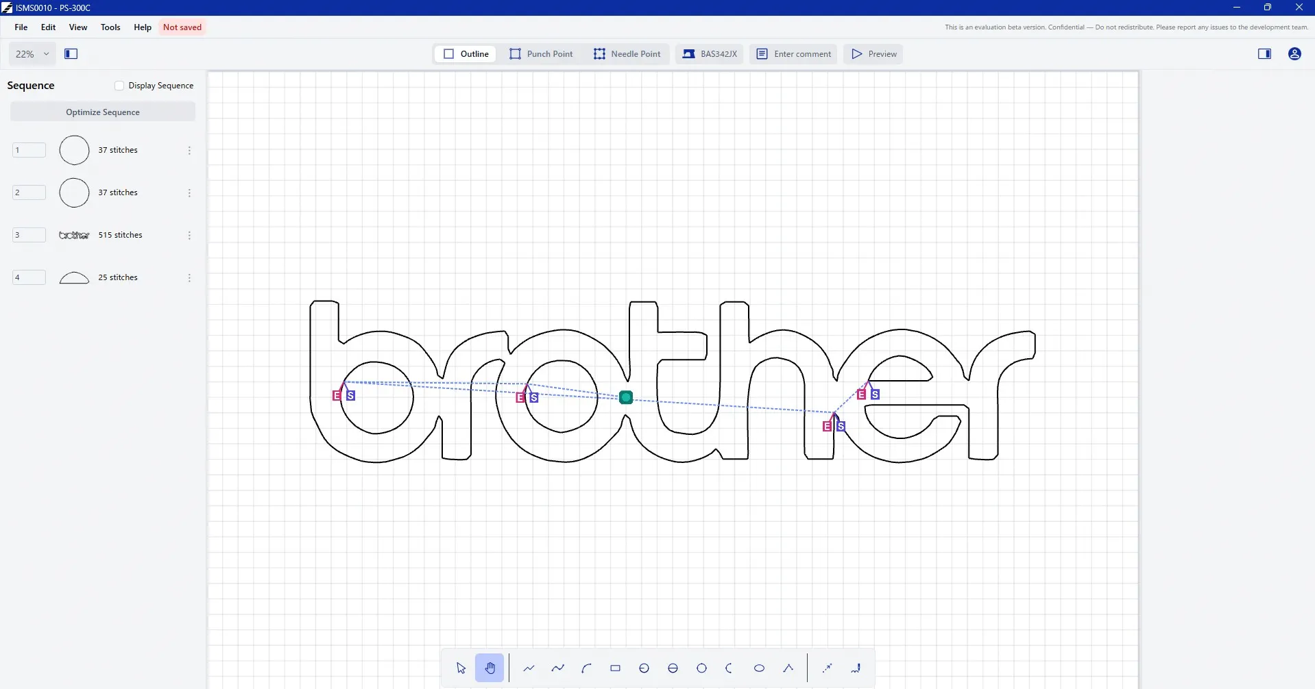Select the brother logo thumbnail
Image resolution: width=1315 pixels, height=689 pixels.
[x=74, y=236]
